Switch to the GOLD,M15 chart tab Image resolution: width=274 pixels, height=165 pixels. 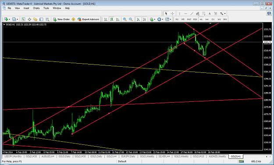pos(198,156)
